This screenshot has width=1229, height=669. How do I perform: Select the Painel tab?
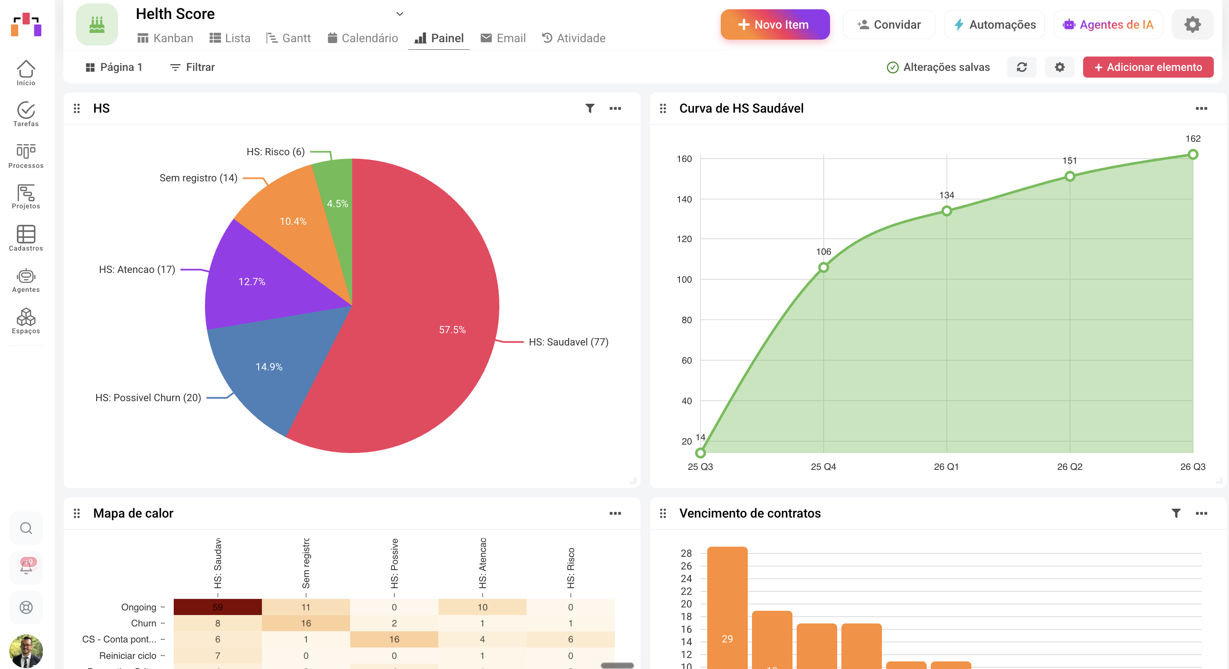tap(439, 38)
